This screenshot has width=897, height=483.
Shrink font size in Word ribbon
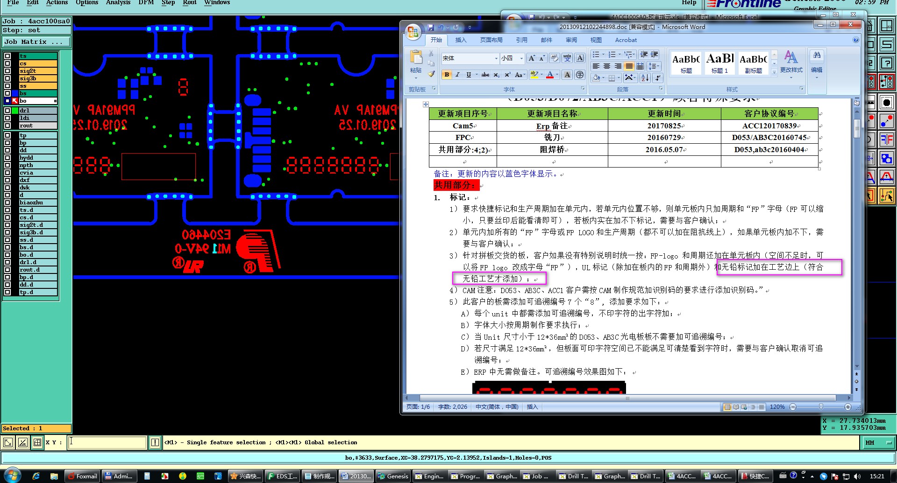coord(542,58)
